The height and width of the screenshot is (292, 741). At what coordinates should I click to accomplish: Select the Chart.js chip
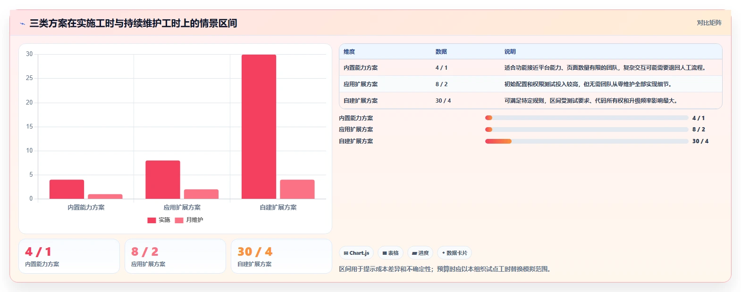point(356,253)
